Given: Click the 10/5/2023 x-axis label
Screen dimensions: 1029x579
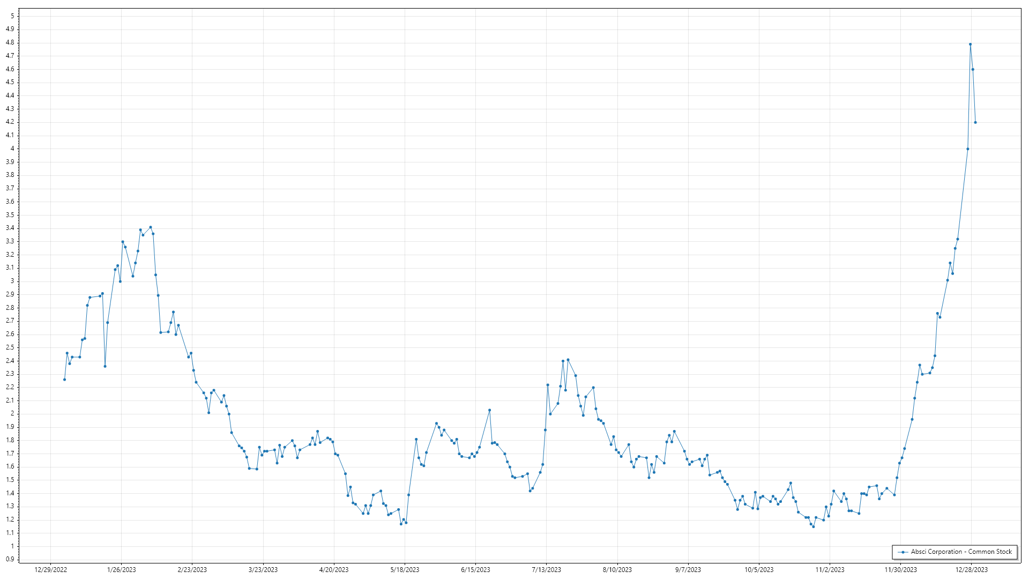Looking at the screenshot, I should coord(759,570).
